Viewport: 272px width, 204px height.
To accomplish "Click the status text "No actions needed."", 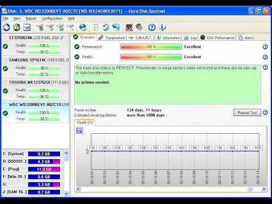I will [x=92, y=82].
